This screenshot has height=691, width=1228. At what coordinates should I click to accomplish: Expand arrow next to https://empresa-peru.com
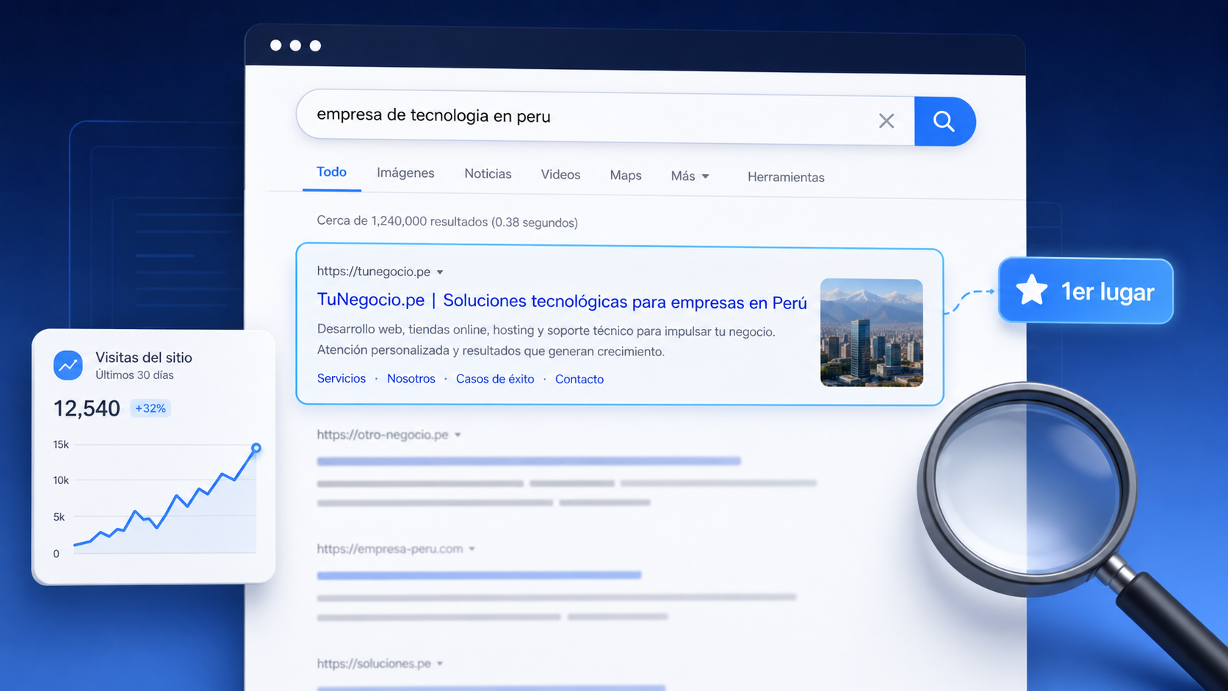pyautogui.click(x=472, y=549)
